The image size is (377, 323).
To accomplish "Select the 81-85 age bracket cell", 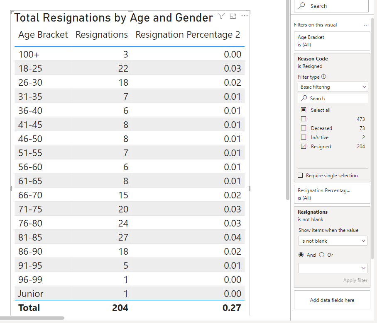I will (x=30, y=237).
